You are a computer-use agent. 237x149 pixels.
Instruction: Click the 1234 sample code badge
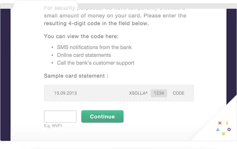click(x=159, y=93)
